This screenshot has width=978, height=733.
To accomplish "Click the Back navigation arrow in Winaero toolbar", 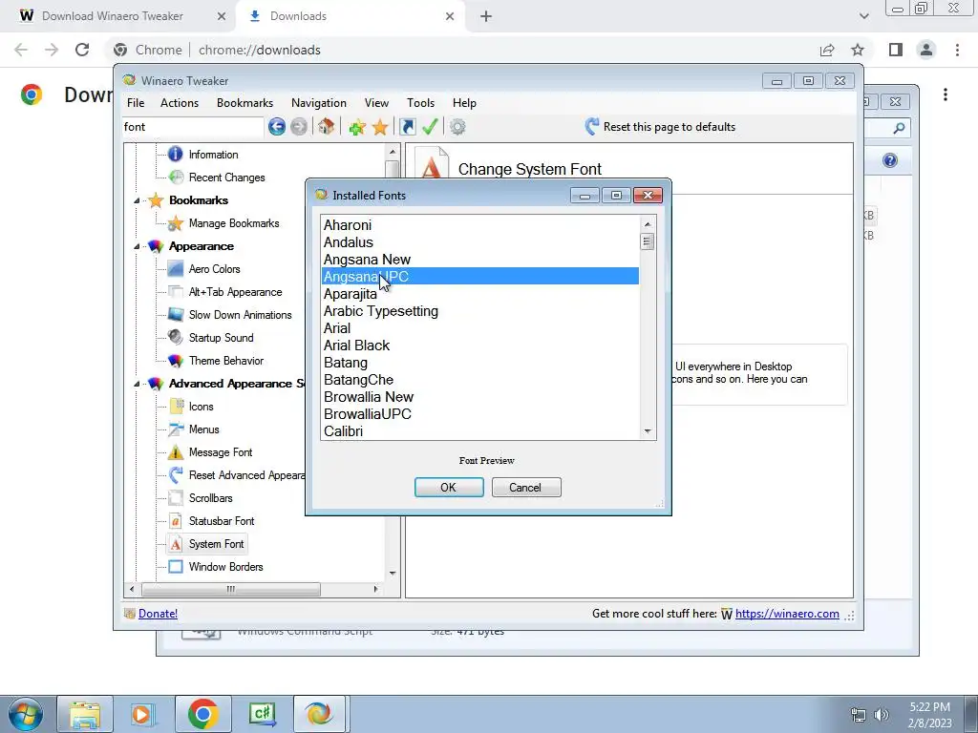I will click(277, 127).
